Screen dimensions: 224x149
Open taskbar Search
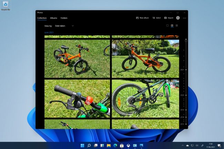pyautogui.click(x=89, y=146)
